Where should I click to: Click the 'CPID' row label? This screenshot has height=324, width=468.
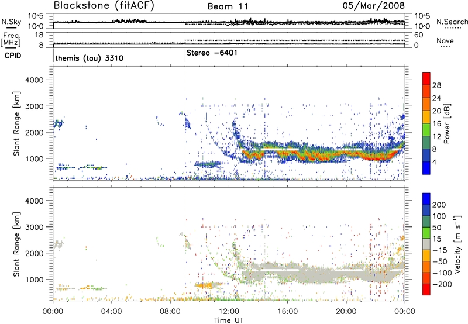coord(13,56)
